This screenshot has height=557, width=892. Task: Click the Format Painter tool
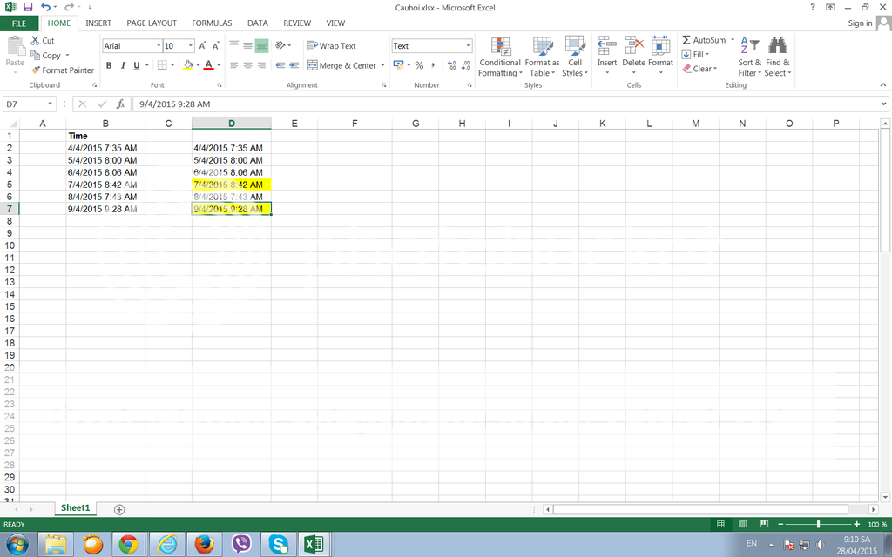62,70
